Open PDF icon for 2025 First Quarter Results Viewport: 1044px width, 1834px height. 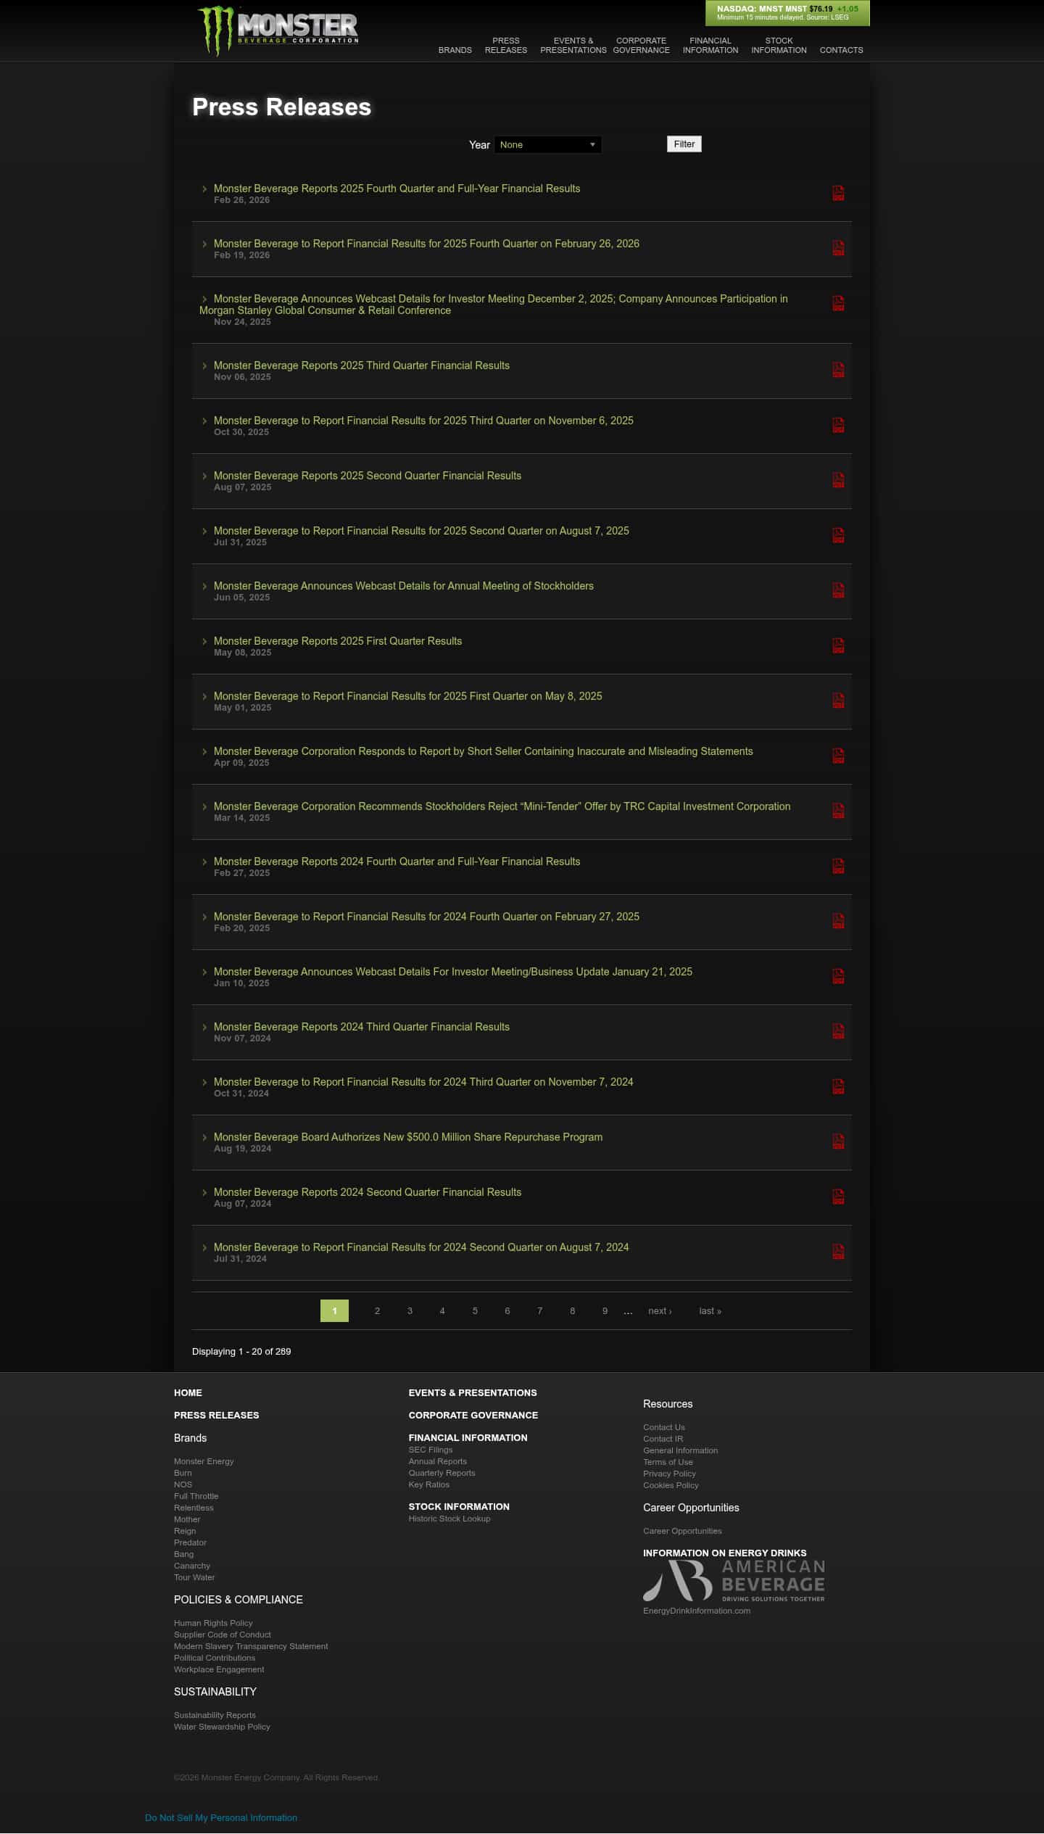[838, 645]
